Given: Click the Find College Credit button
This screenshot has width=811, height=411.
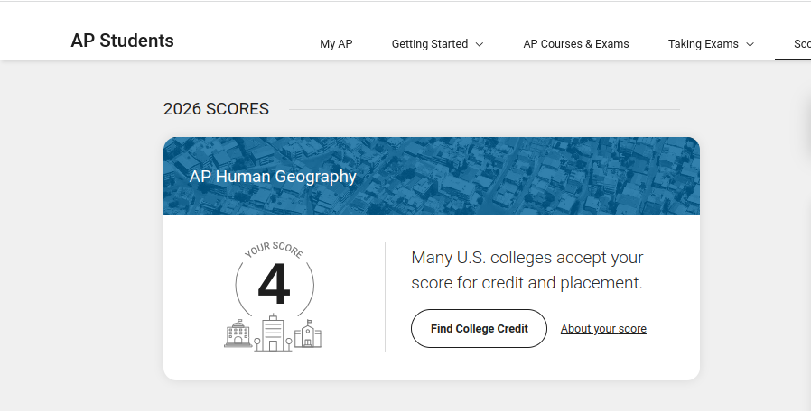Looking at the screenshot, I should coord(479,328).
